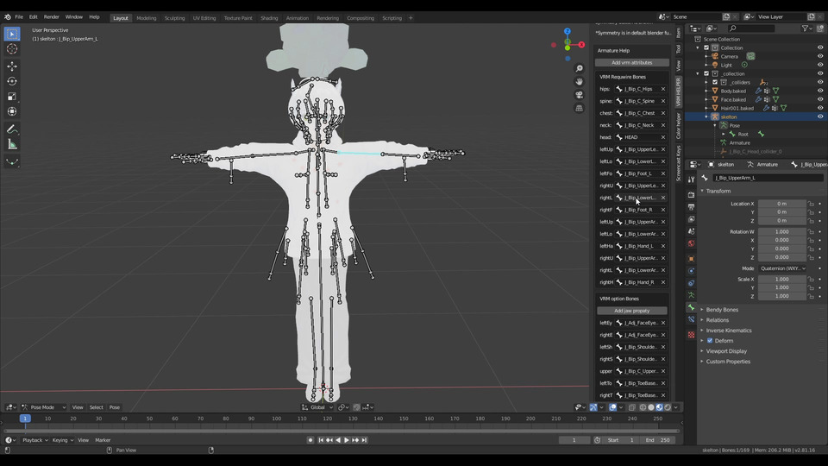Expand the Inverse Kinematics panel
This screenshot has width=828, height=466.
pyautogui.click(x=728, y=331)
